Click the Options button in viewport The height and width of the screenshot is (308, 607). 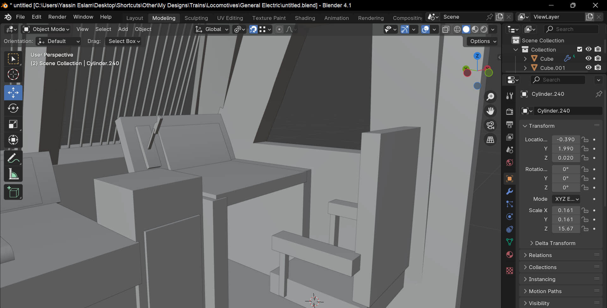(x=483, y=41)
